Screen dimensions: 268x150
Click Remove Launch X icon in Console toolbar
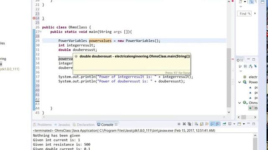184,124
